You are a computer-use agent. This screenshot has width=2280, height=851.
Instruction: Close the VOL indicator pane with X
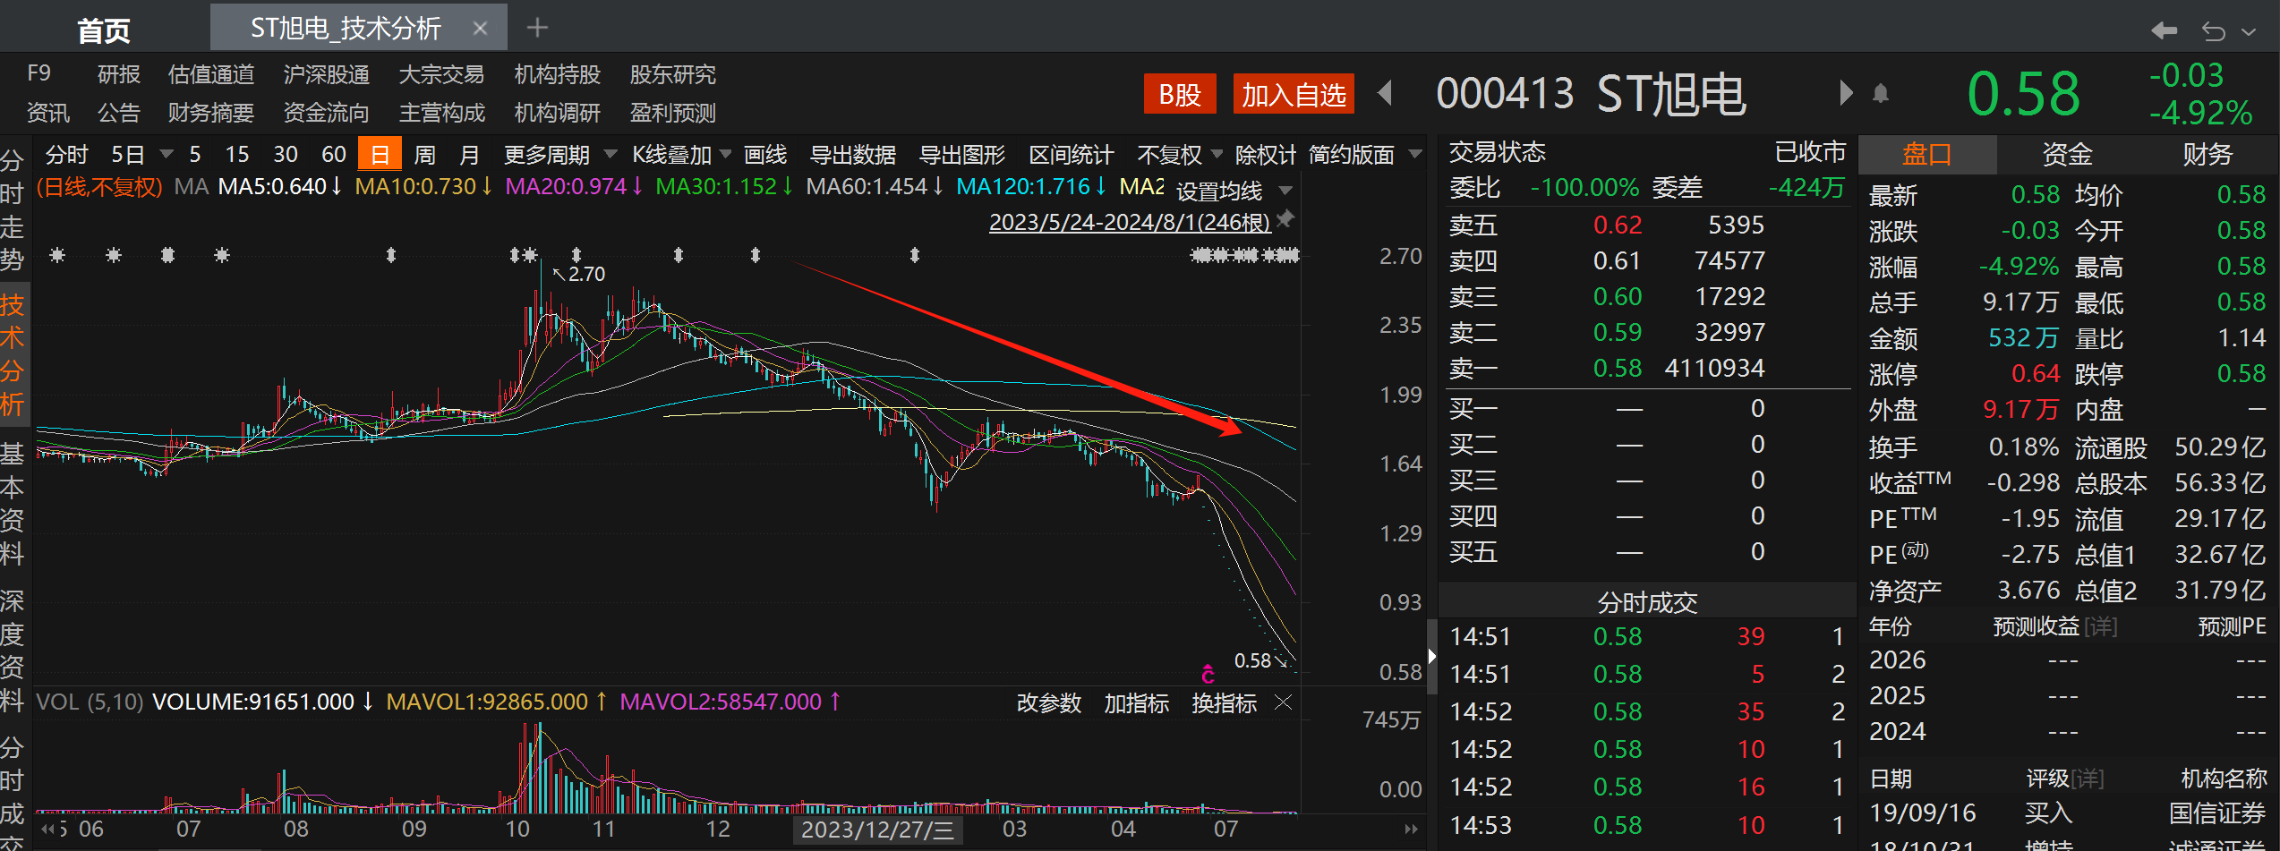pos(1283,702)
